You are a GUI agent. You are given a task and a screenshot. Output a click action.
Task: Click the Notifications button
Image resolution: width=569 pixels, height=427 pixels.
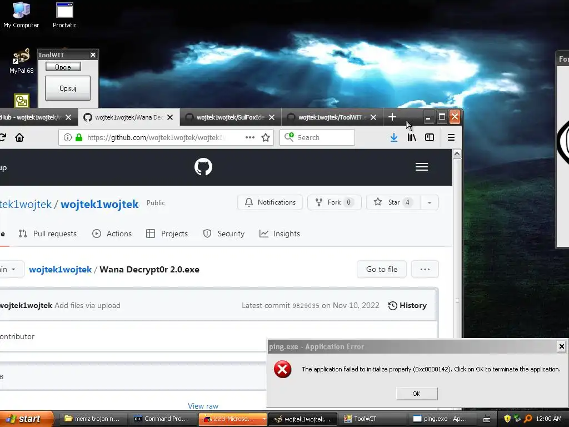point(270,202)
